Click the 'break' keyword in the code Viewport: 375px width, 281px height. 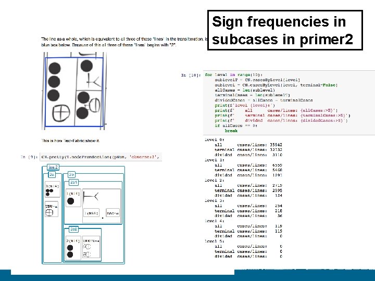[231, 131]
